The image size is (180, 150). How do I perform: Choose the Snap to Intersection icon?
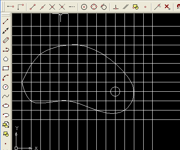(x=52, y=7)
